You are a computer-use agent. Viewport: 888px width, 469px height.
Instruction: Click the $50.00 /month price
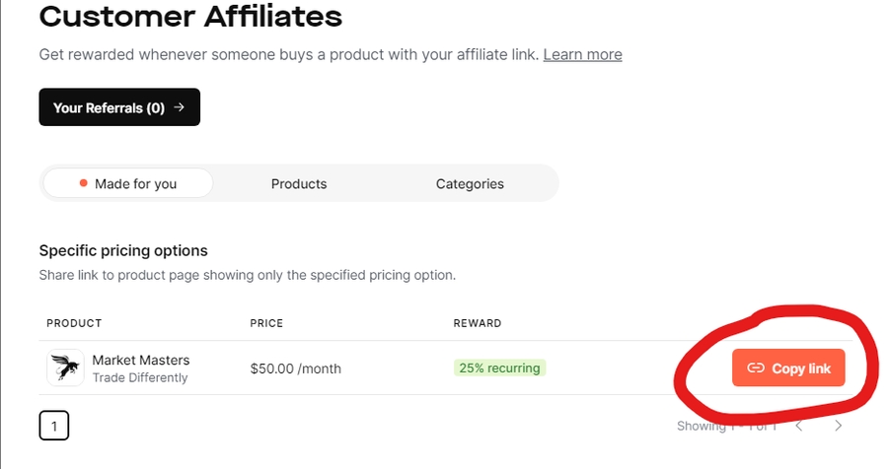tap(296, 368)
